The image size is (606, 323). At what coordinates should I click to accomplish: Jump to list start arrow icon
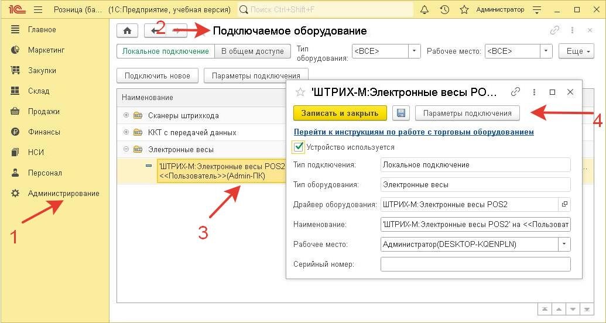544,310
